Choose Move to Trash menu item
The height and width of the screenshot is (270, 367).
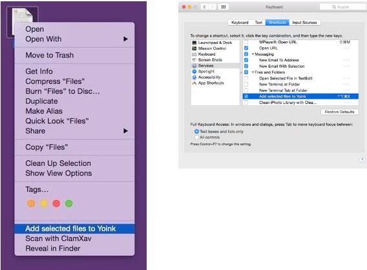pos(74,55)
